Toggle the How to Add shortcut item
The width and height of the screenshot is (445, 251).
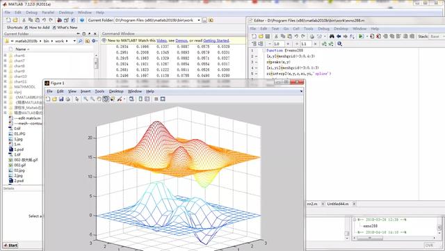point(37,28)
